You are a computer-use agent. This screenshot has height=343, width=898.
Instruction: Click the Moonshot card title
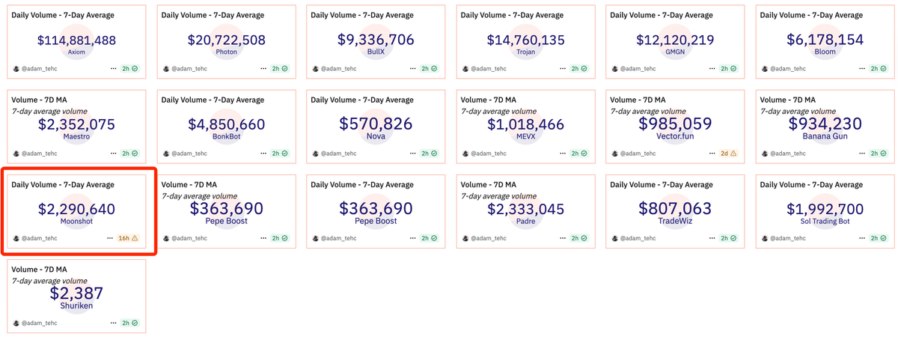[63, 184]
